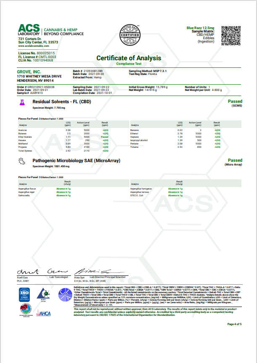Click the Lab Director/Principal Scientist title
257x363 pixels.
click(108, 277)
